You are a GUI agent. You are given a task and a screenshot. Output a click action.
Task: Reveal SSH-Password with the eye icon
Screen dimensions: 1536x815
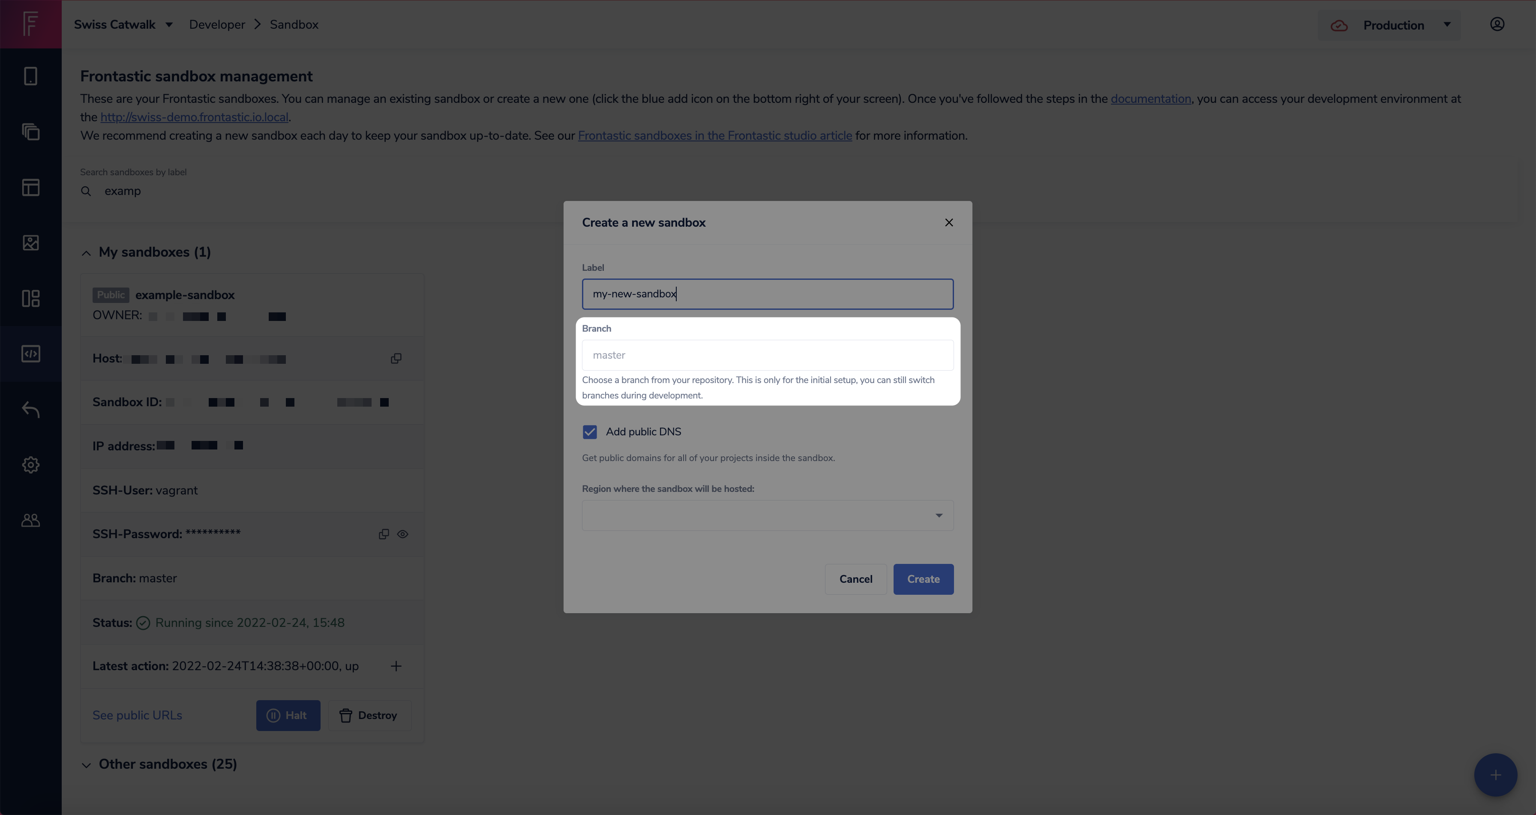403,534
